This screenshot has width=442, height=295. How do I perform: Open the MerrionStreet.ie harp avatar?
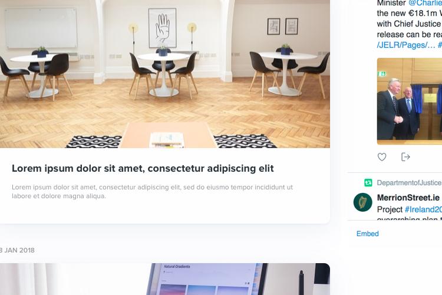click(363, 202)
